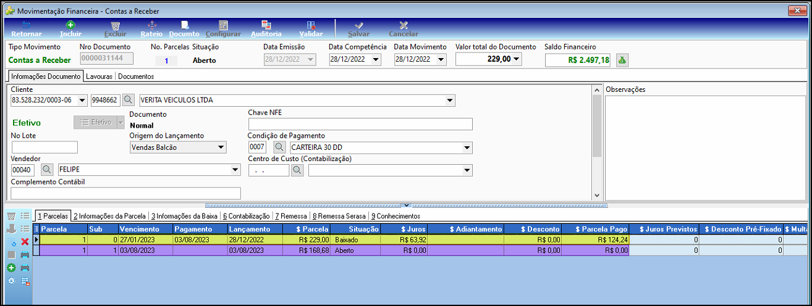Expand the CARTEIRA 30 DD payment condition dropdown
Image resolution: width=812 pixels, height=306 pixels.
click(x=467, y=147)
